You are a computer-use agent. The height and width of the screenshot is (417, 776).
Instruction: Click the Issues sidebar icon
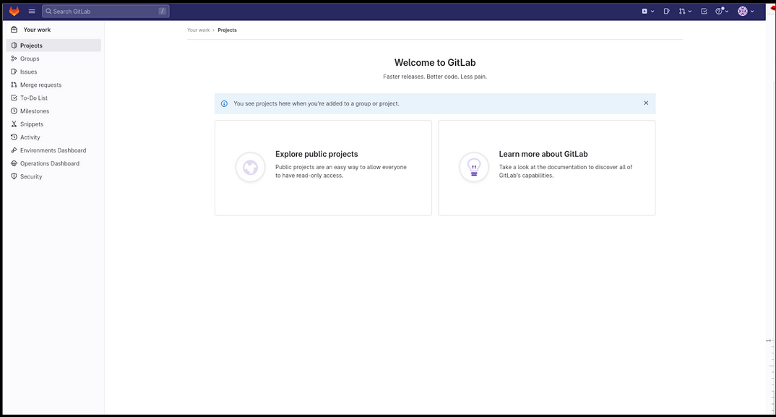14,72
